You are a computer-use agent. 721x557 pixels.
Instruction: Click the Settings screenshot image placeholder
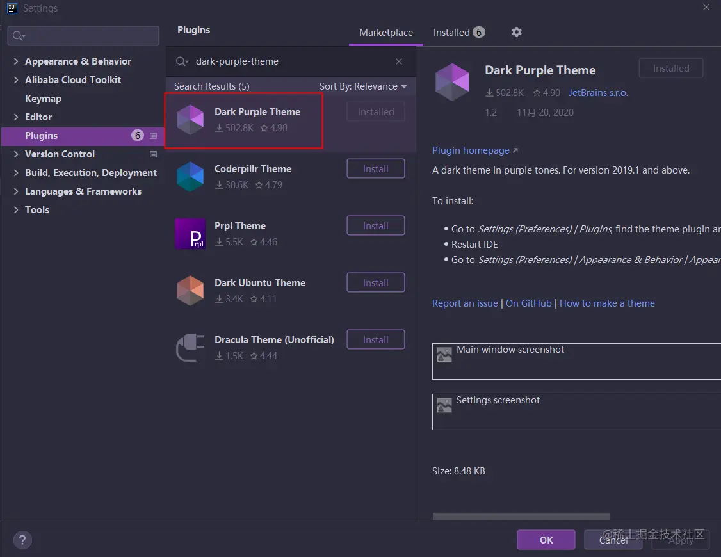pos(444,405)
